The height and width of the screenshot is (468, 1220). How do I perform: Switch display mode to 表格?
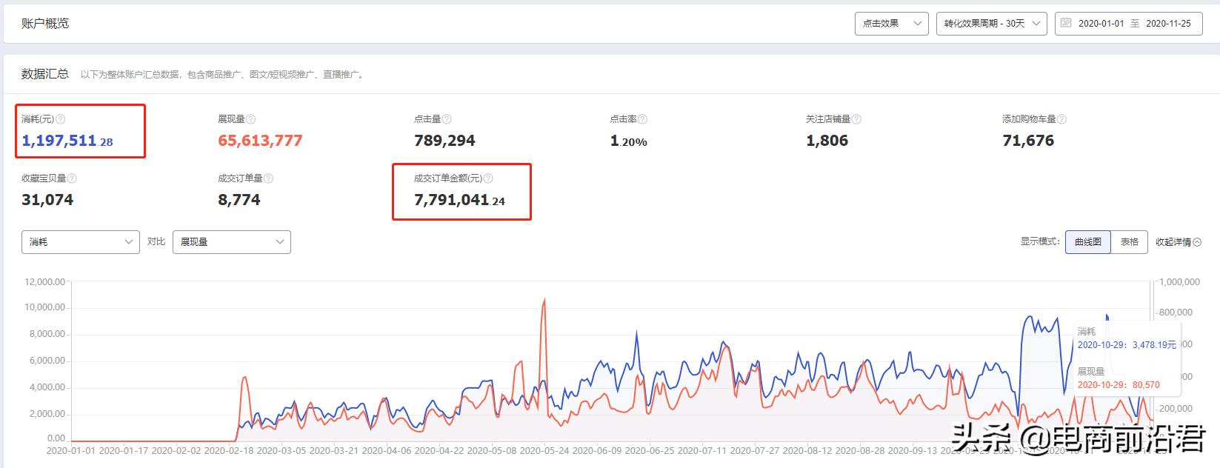click(1129, 242)
